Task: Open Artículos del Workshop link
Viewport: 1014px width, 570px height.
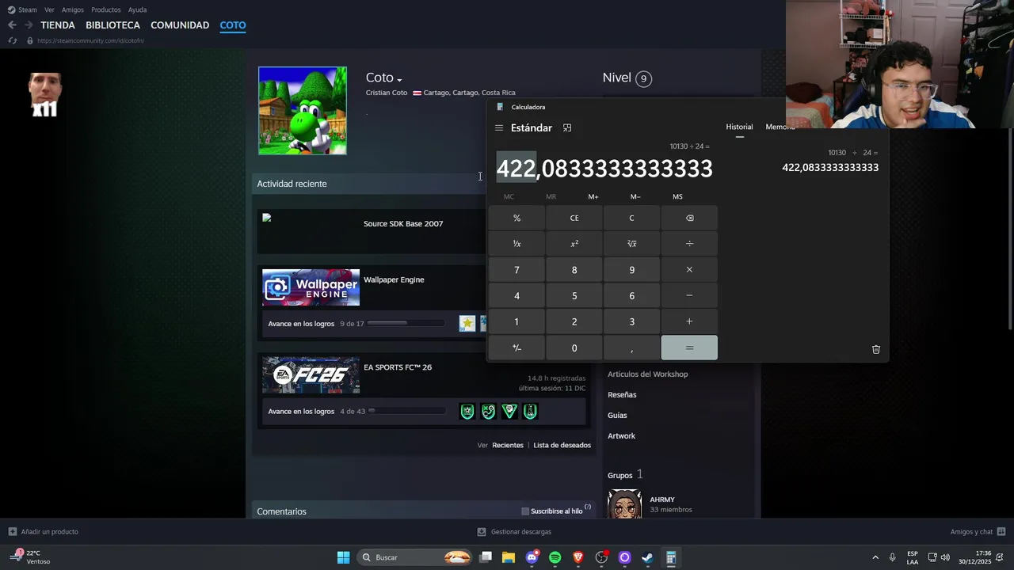Action: click(x=647, y=374)
